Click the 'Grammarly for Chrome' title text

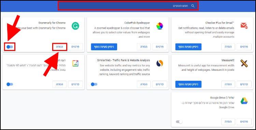52,23
